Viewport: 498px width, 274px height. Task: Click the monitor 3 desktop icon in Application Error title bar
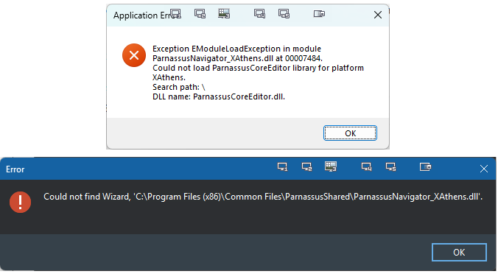224,14
